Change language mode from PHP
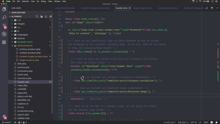Screen dimensions: 220x124 205,122
